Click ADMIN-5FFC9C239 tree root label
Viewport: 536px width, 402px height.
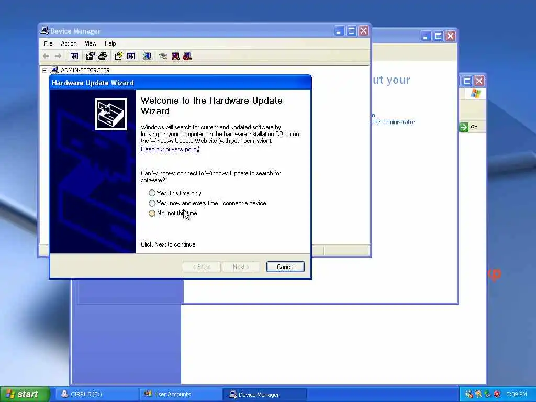click(85, 70)
